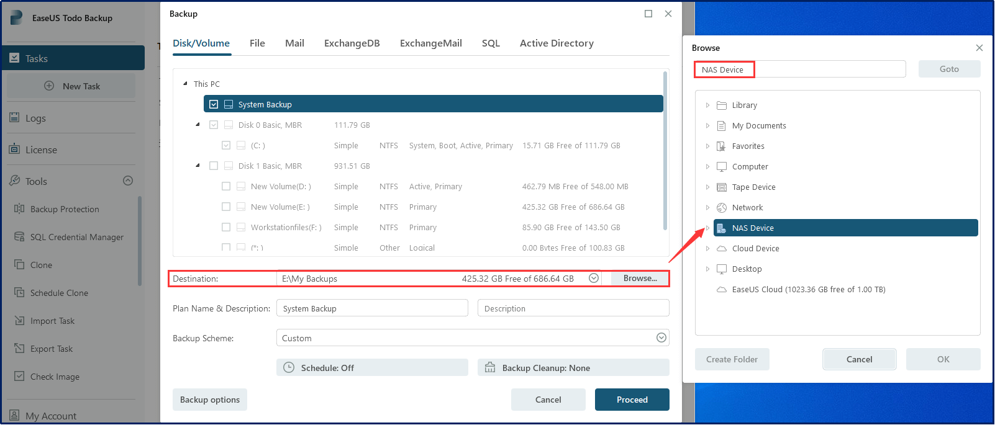This screenshot has height=425, width=995.
Task: Open the Schedule Clone tool
Action: point(59,293)
